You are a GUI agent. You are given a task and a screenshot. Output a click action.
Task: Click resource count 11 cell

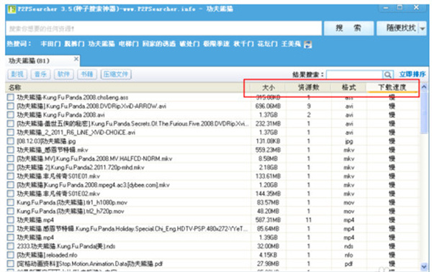pos(308,220)
